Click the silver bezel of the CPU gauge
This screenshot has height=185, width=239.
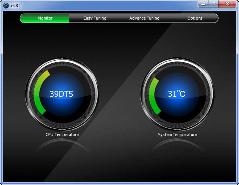[x=62, y=61]
